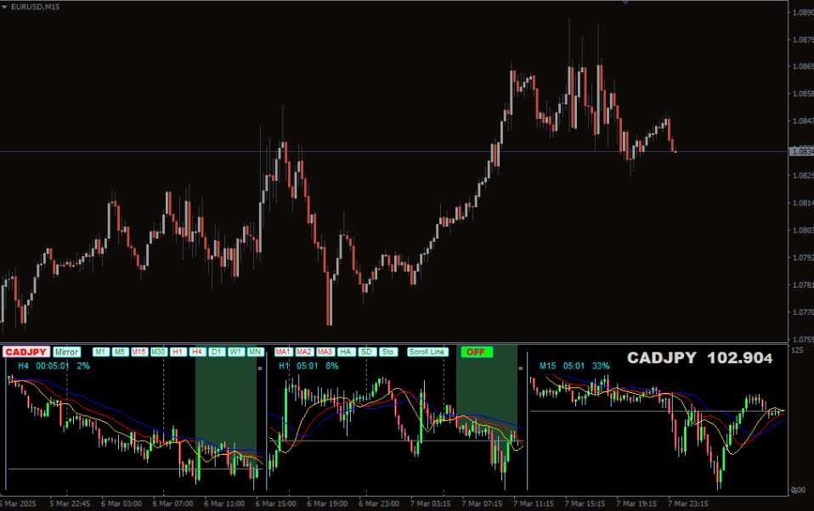Select the M1 timeframe button
The width and height of the screenshot is (814, 511).
(100, 351)
